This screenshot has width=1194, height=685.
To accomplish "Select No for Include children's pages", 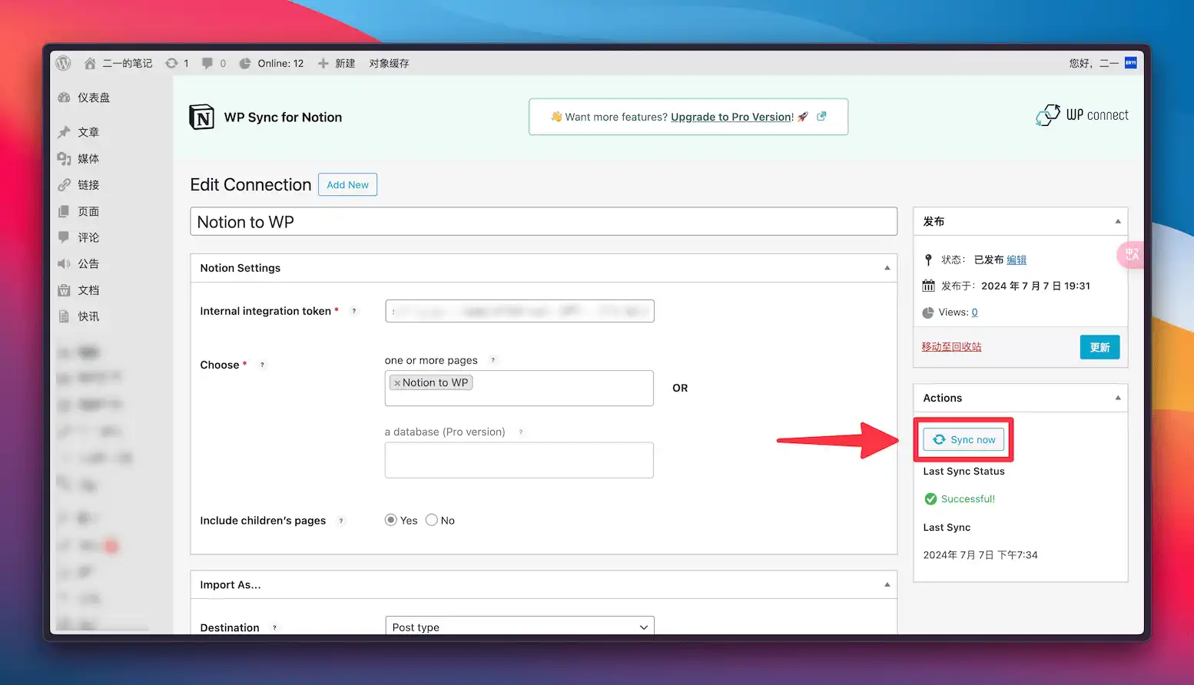I will [x=432, y=521].
